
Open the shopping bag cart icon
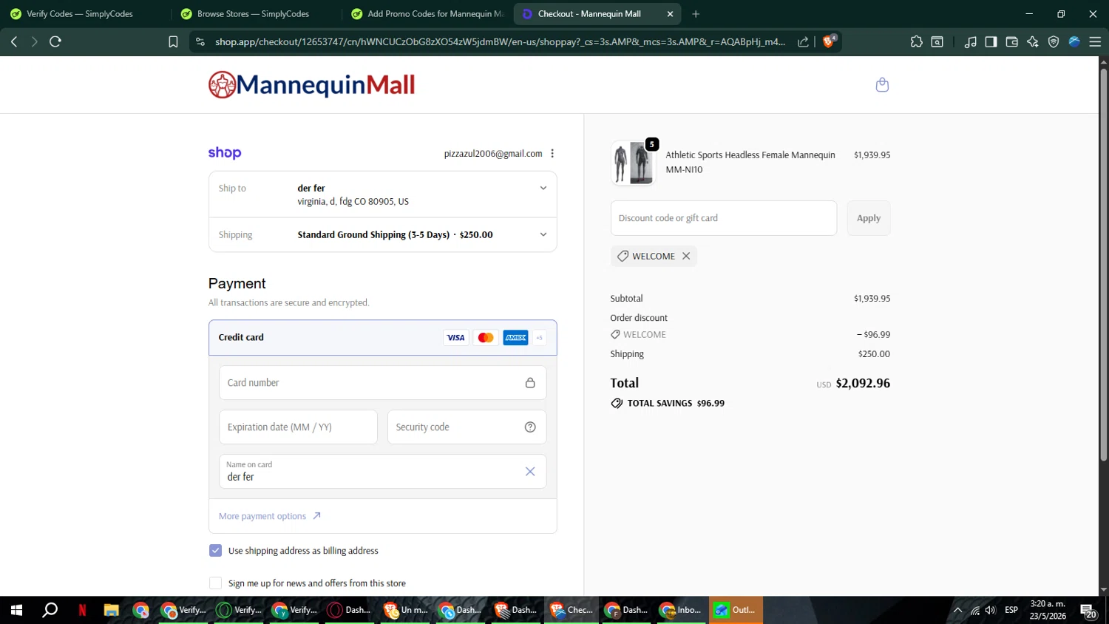[x=882, y=85]
